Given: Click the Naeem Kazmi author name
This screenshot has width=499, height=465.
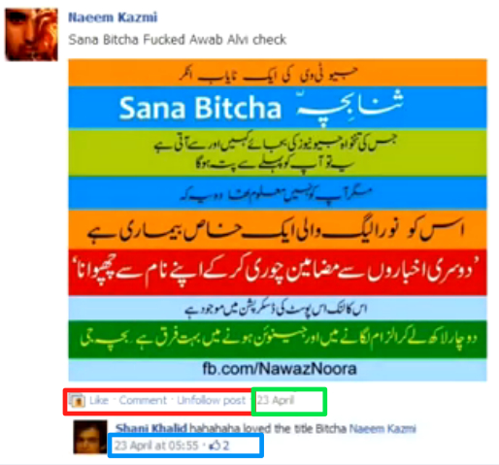Looking at the screenshot, I should point(113,17).
